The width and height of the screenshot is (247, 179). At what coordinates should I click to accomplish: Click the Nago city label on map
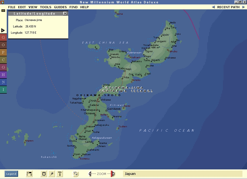coord(128,69)
